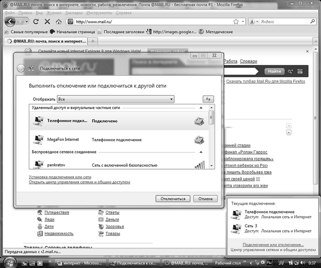Click Отключиться button
The width and height of the screenshot is (321, 268).
173,198
